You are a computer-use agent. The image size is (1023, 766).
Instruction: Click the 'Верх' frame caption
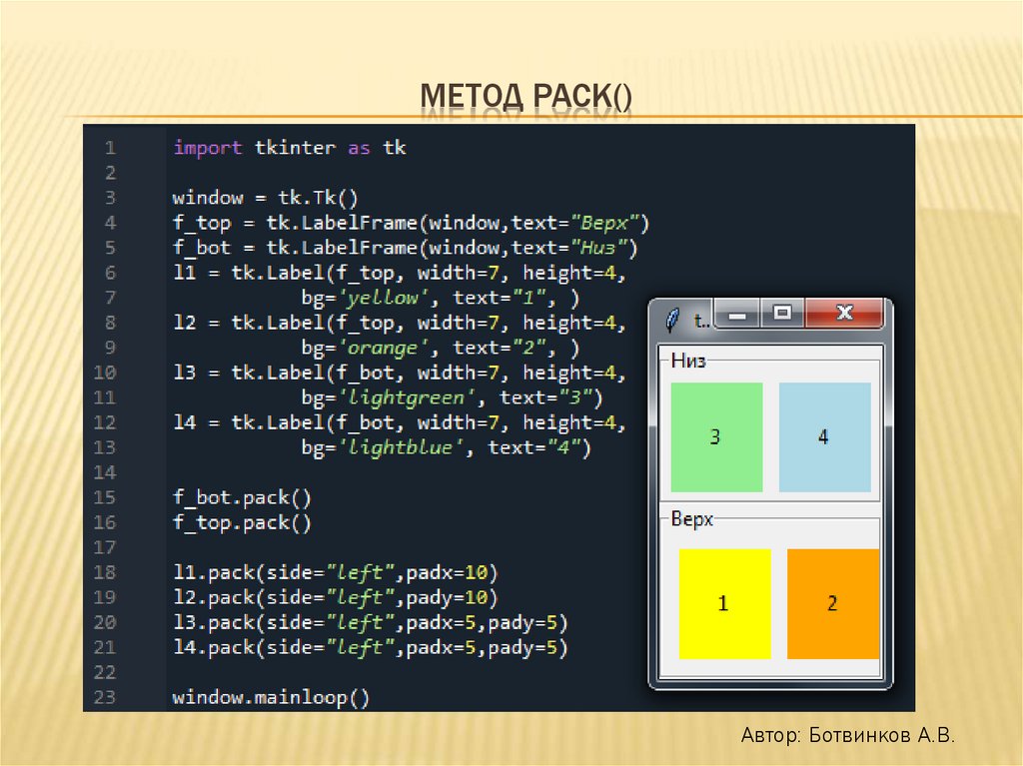[x=692, y=519]
